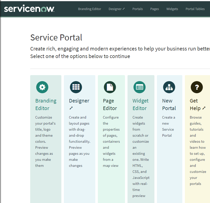Click the Branding Editor card link
The width and height of the screenshot is (210, 203).
coord(46,104)
